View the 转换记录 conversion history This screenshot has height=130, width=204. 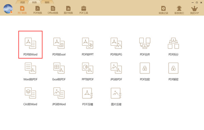(x=163, y=10)
